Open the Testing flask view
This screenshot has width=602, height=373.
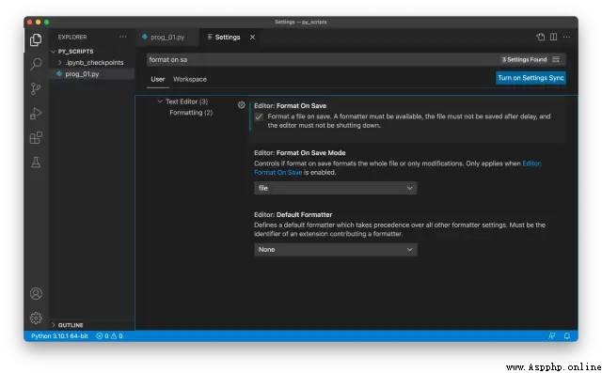(x=36, y=163)
